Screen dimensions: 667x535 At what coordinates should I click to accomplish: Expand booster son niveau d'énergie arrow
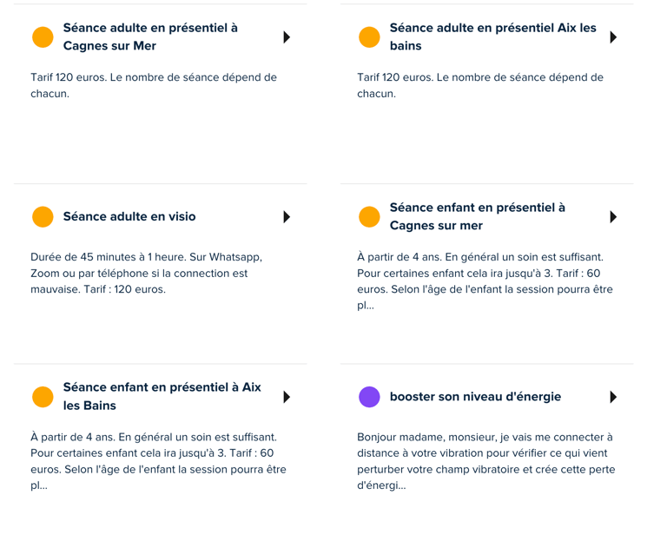click(x=613, y=397)
